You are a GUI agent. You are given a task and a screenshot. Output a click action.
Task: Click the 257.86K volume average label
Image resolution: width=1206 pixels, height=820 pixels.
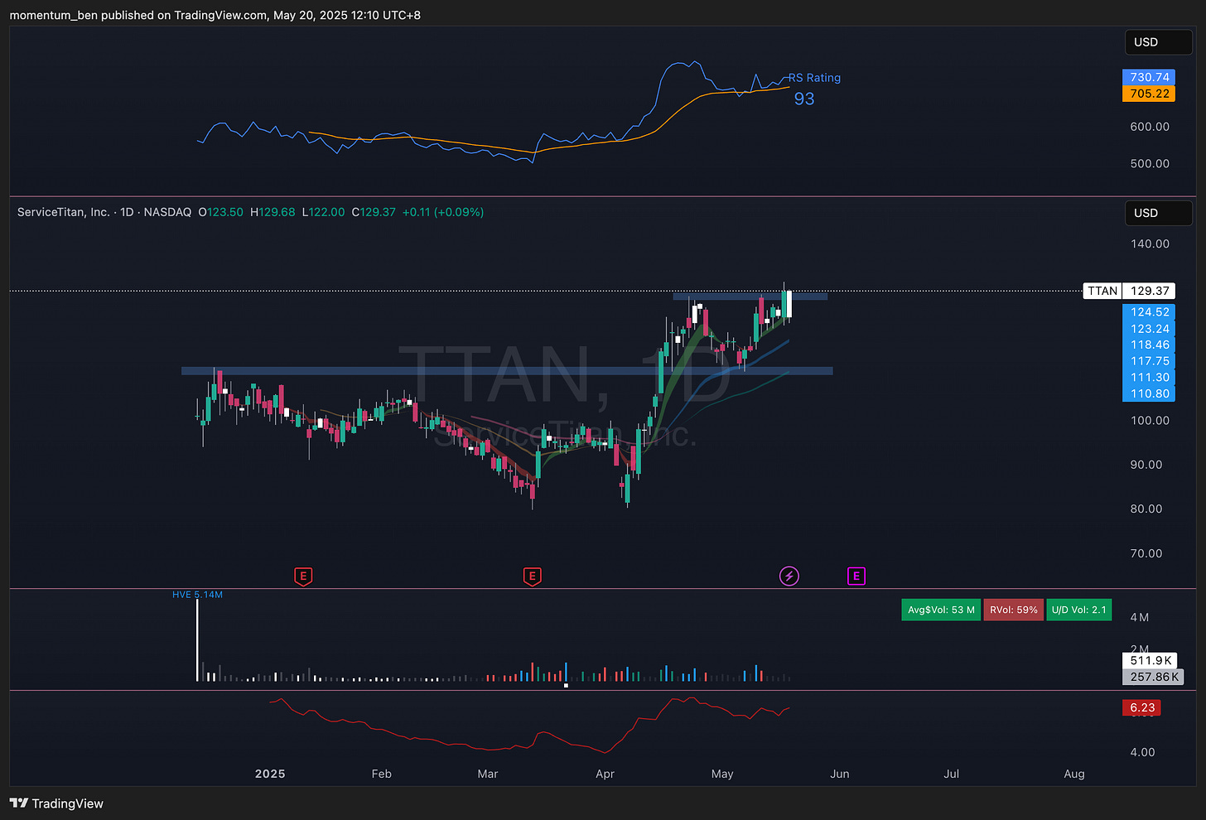[x=1153, y=677]
